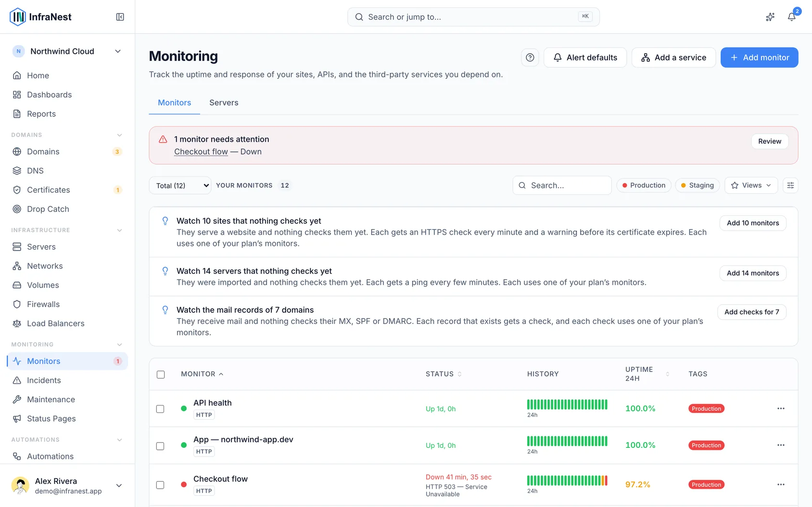Open Drop Catch in the sidebar
Screen dimensions: 812x507
pos(67,209)
